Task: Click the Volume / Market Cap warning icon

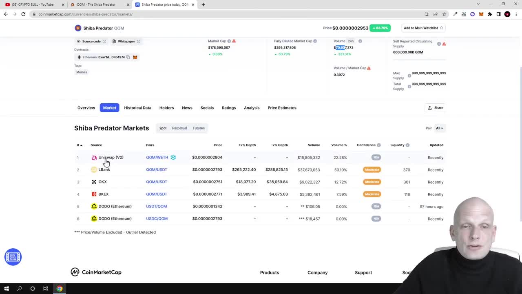Action: (369, 68)
